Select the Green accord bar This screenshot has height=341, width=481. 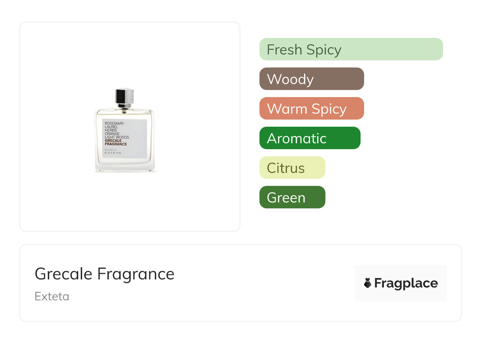pyautogui.click(x=292, y=197)
